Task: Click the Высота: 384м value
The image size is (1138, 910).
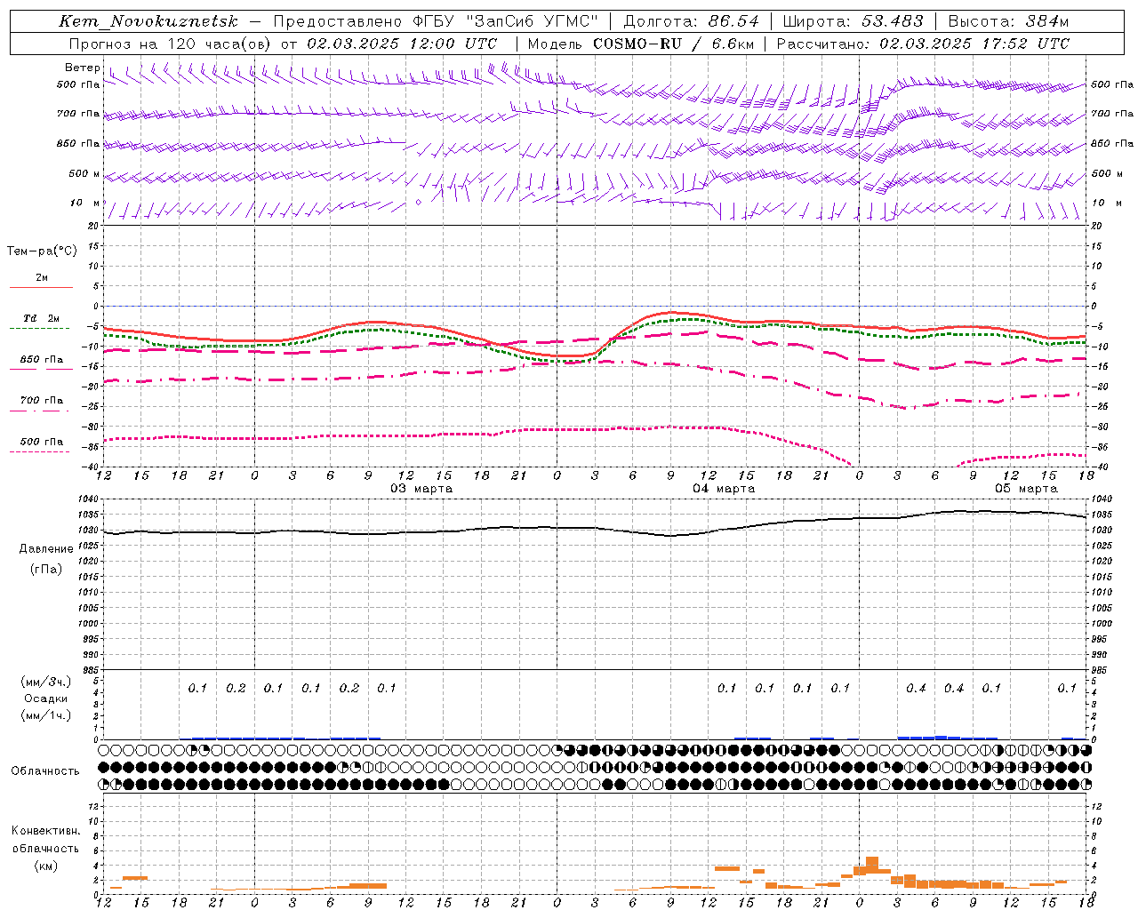Action: 1008,21
